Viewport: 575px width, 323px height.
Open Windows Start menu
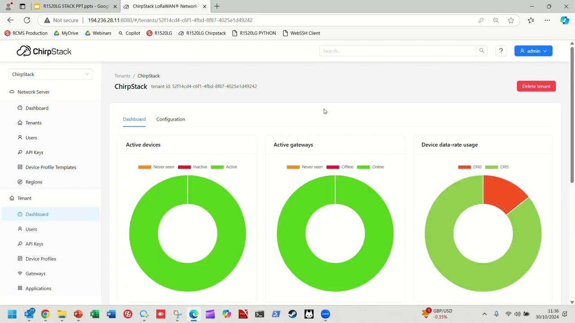(12, 314)
